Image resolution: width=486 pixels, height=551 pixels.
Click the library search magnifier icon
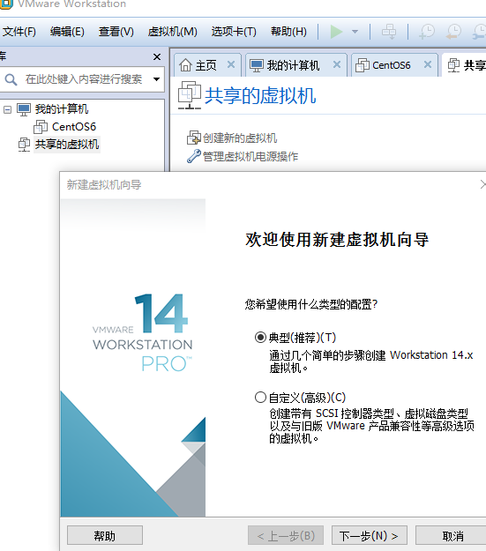[x=11, y=79]
